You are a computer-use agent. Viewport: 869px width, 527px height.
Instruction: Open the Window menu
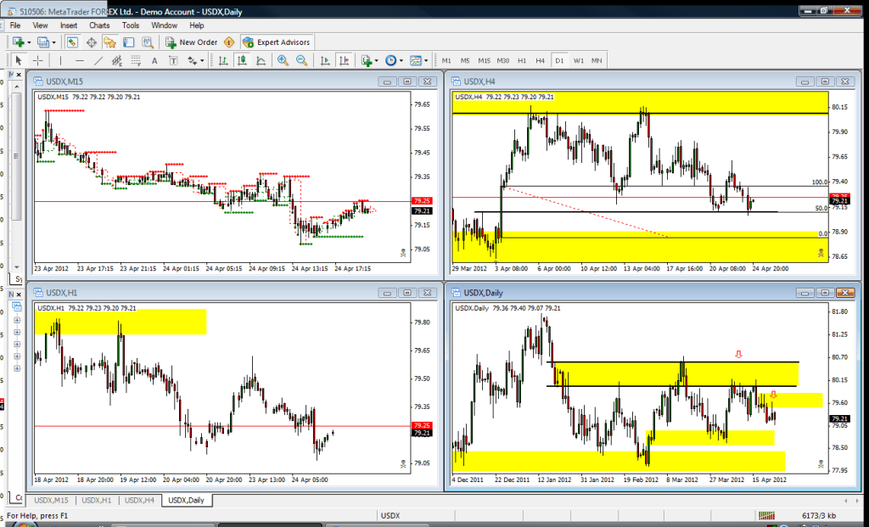pos(164,25)
